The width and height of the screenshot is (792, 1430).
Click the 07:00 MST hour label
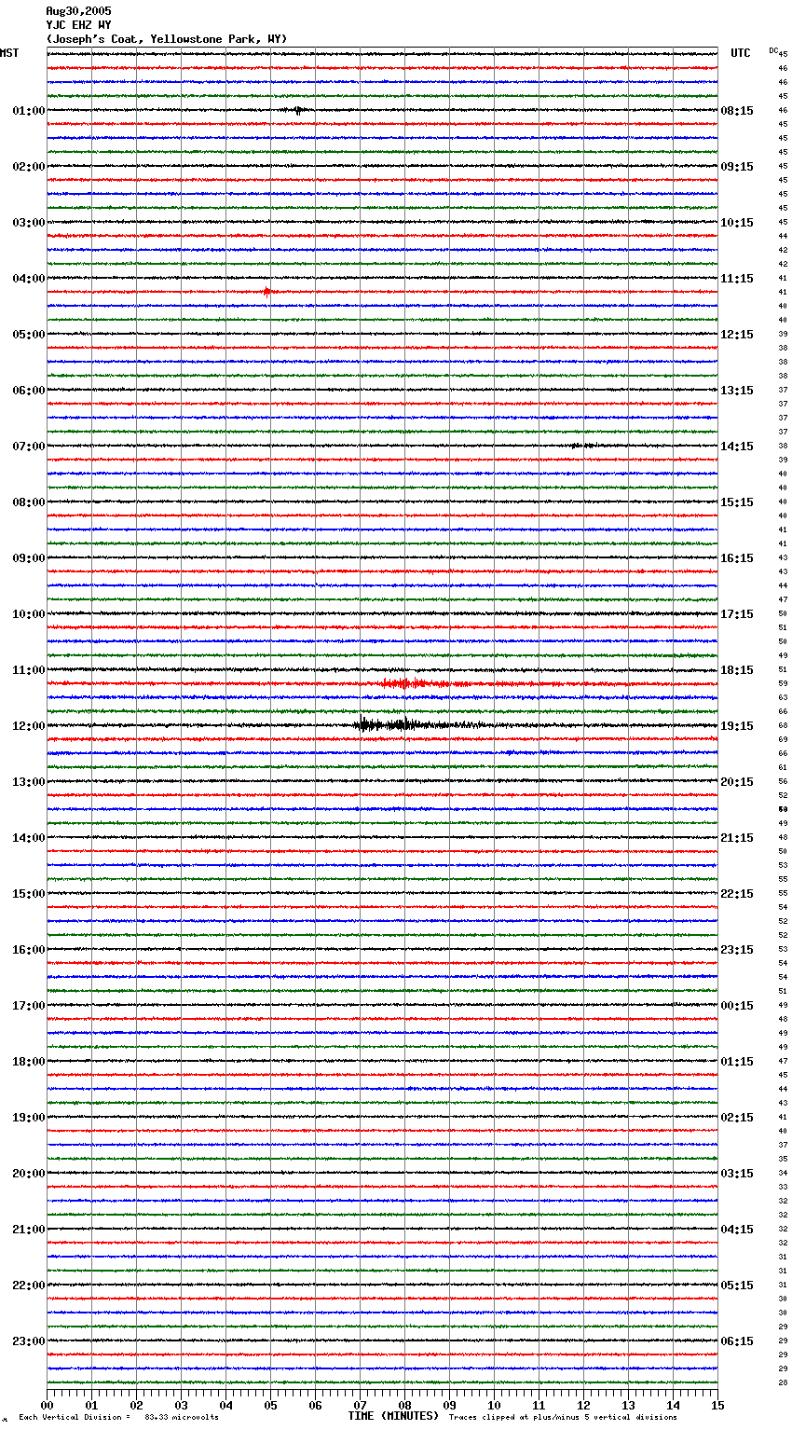click(x=29, y=447)
